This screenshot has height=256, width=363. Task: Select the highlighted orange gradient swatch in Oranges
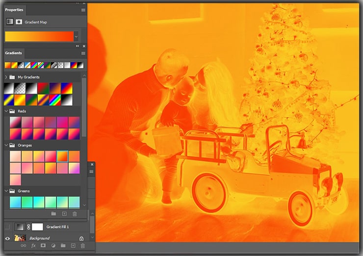click(62, 157)
